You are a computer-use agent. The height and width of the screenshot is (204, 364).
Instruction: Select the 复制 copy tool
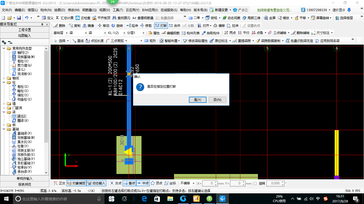(x=75, y=26)
